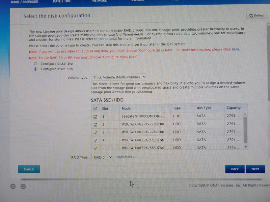Click the Cancel button
This screenshot has width=270, height=202.
click(29, 169)
